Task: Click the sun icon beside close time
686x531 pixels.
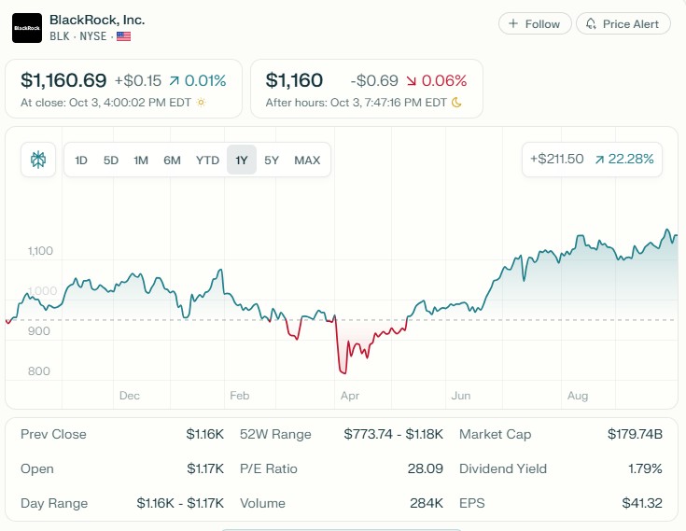Action: [x=201, y=102]
